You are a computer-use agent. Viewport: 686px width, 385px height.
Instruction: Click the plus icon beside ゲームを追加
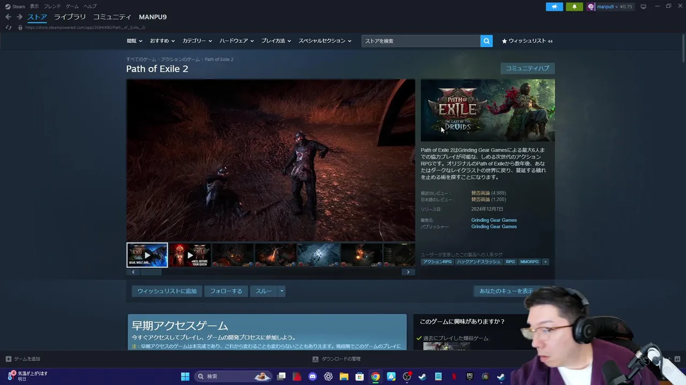click(x=8, y=359)
